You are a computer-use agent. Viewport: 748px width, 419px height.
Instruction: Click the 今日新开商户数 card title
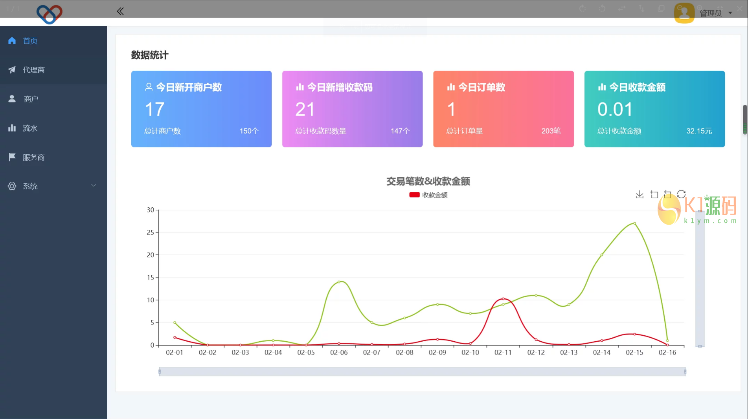189,87
